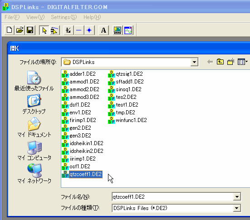
Task: Select the text 'A' tool
Action: tap(103, 30)
